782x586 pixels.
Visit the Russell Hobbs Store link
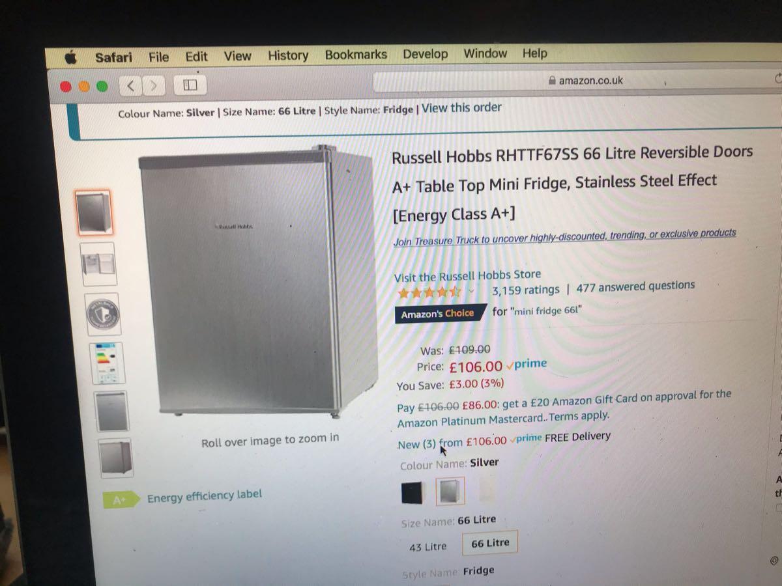467,275
